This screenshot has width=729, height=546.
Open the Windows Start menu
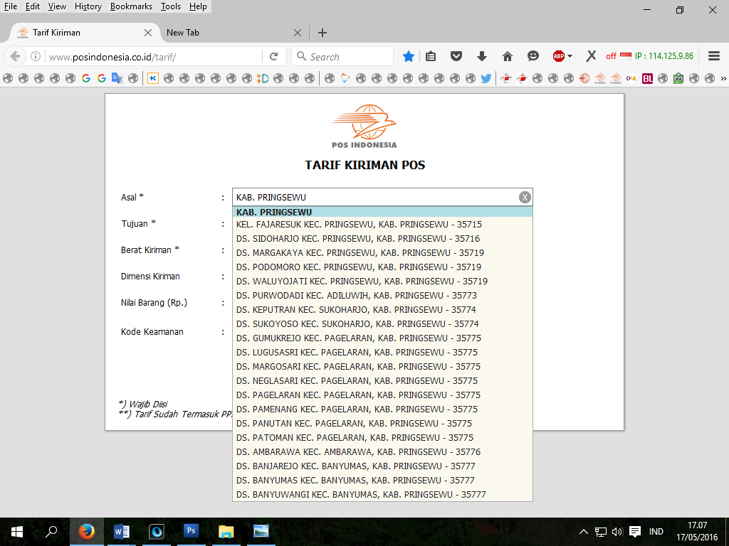click(17, 532)
